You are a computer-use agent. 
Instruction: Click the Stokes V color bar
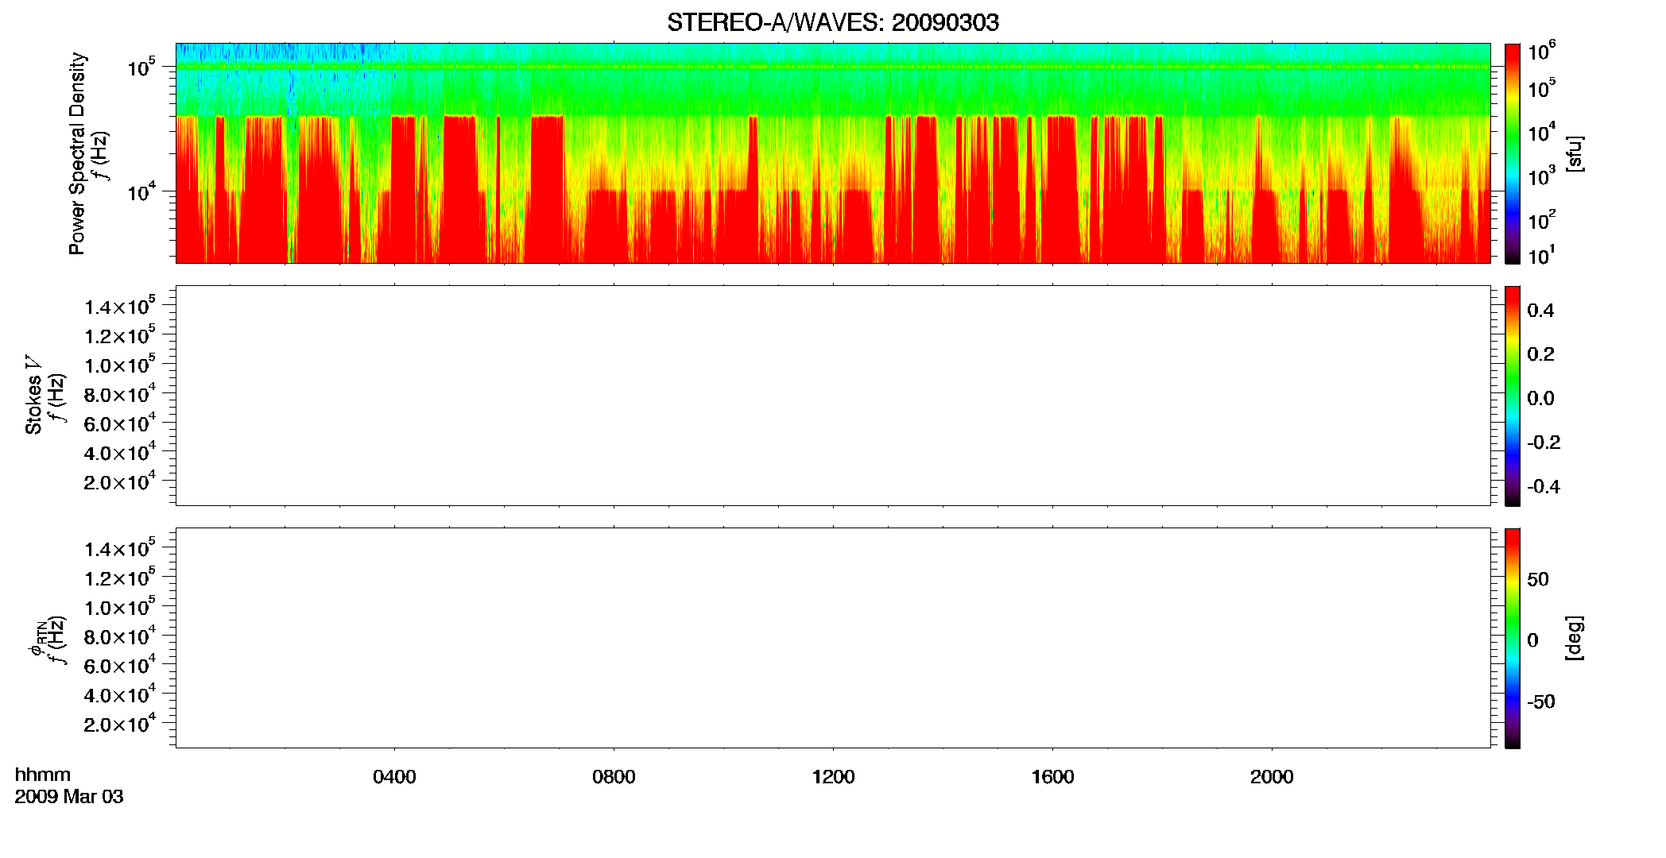1513,396
